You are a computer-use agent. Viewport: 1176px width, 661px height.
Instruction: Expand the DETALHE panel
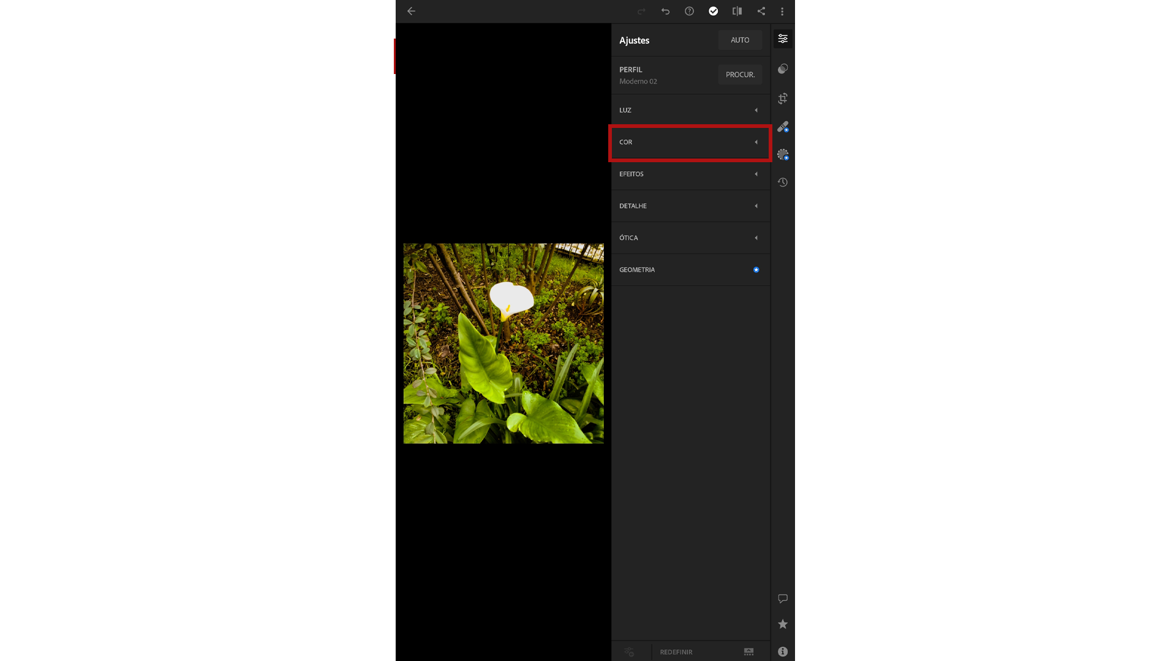coord(690,206)
